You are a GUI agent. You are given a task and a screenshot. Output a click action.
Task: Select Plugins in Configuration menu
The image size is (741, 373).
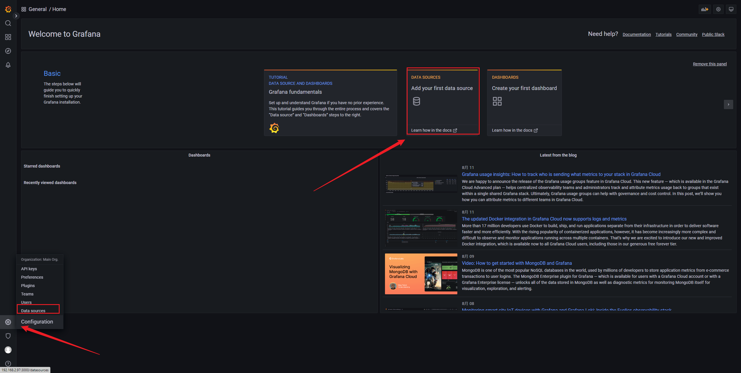[x=28, y=286]
